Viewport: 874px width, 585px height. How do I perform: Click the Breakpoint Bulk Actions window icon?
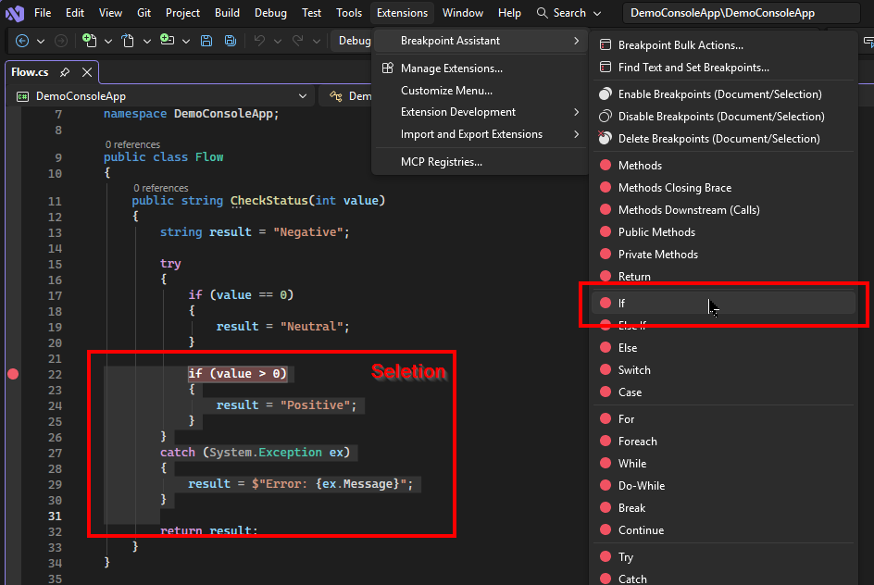tap(606, 45)
